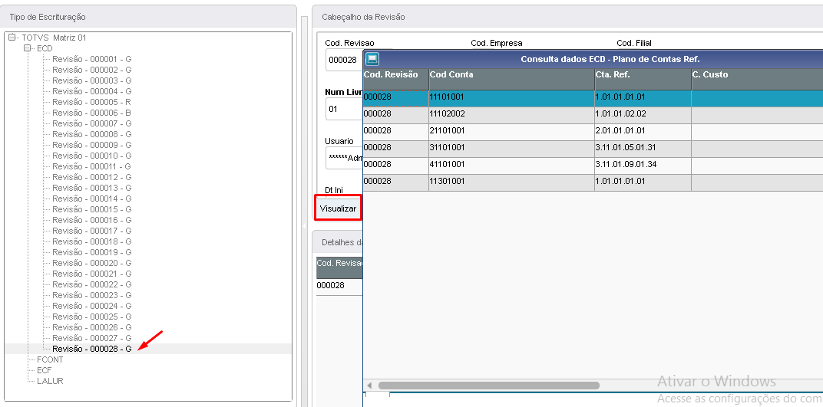This screenshot has height=407, width=823.
Task: Select Revisão - 000009 - G
Action: [x=92, y=145]
